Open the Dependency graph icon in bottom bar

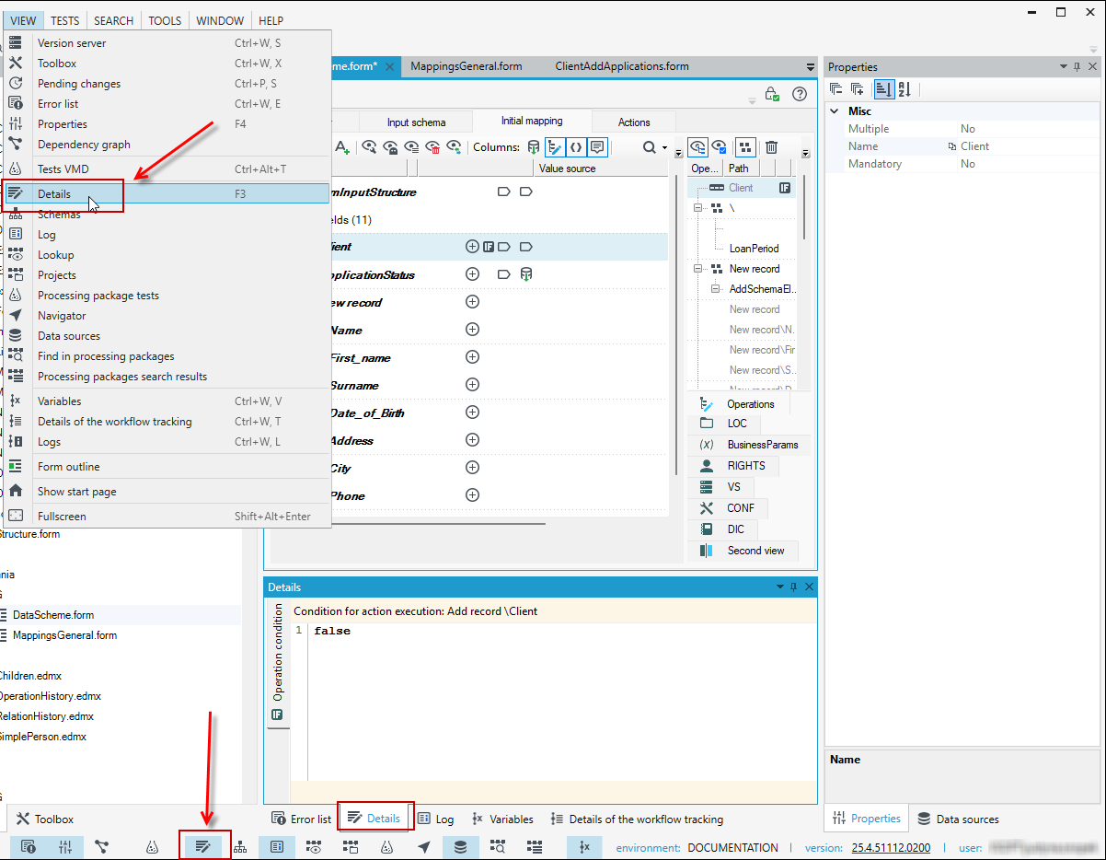tap(102, 846)
